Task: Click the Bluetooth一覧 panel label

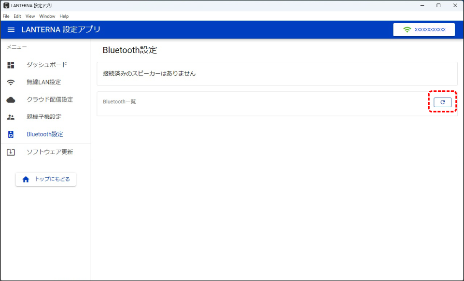Action: [x=119, y=102]
